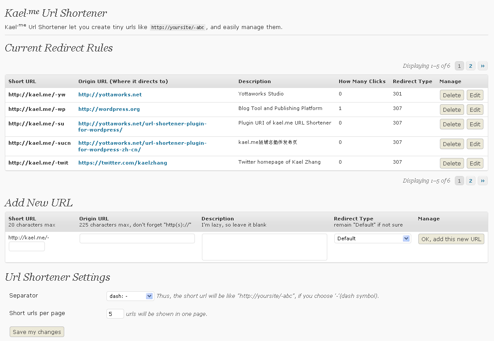494x341 pixels.
Task: Open the url-shortener-plugin-for-wordpress-zh-cn/ link
Action: pos(143,146)
